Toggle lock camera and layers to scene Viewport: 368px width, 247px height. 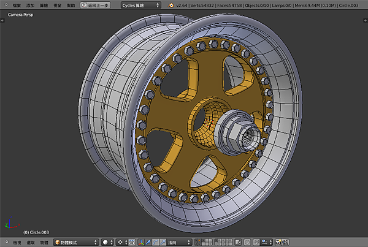tap(238, 242)
